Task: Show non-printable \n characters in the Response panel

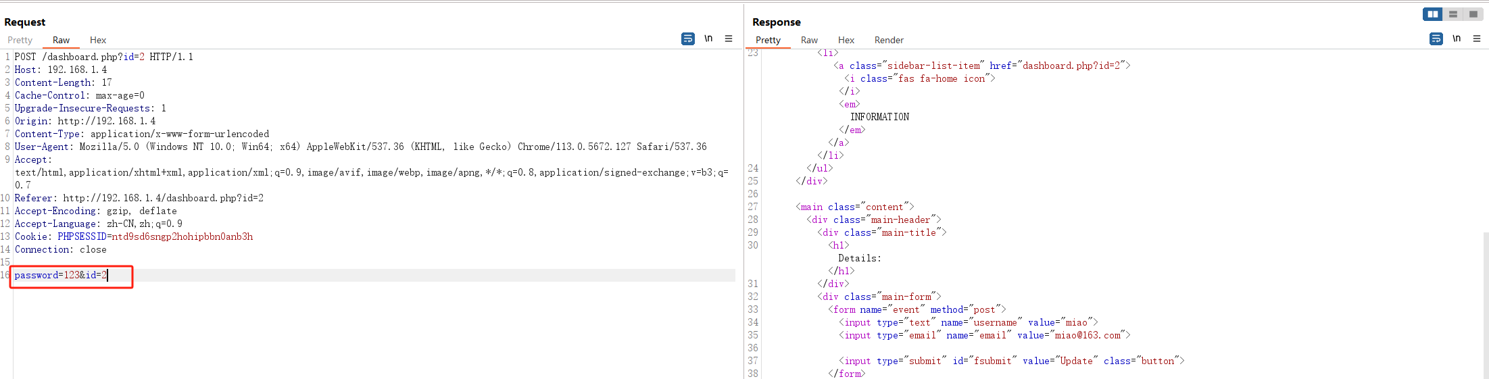Action: pos(1457,39)
